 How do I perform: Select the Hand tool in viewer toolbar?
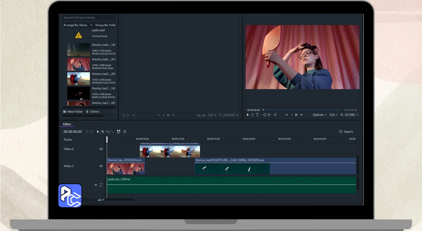(x=253, y=115)
